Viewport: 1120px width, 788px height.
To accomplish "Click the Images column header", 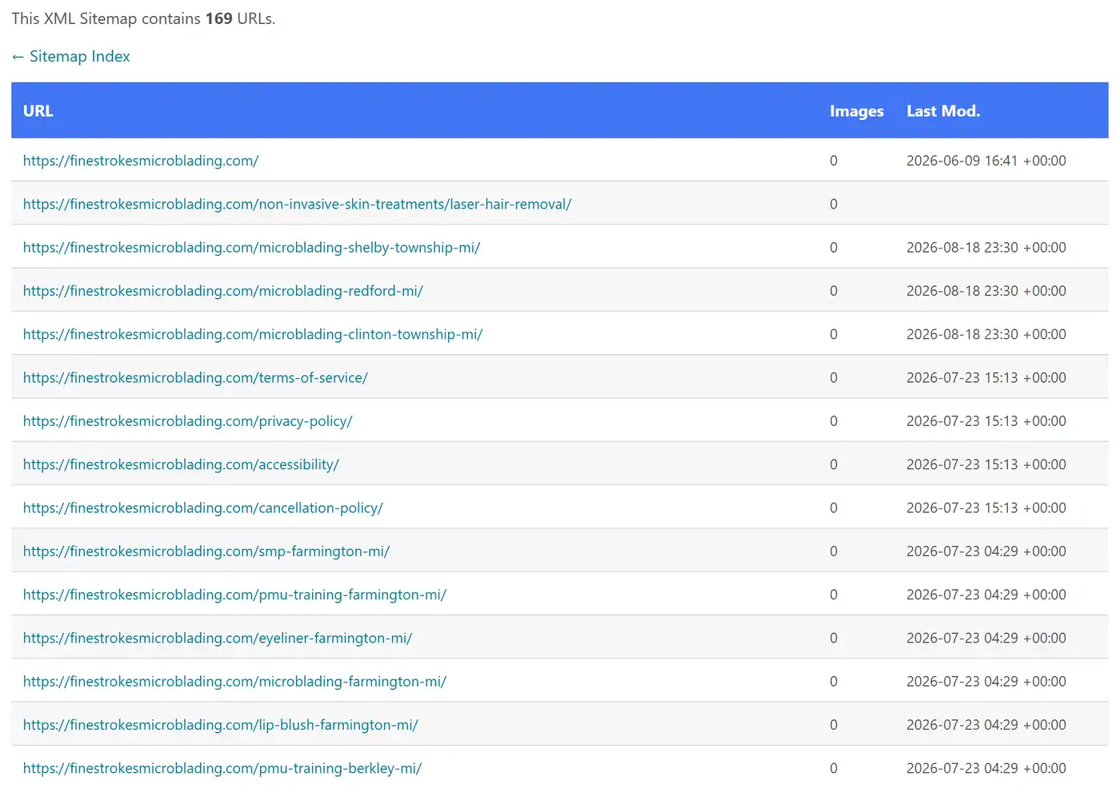I will click(857, 111).
